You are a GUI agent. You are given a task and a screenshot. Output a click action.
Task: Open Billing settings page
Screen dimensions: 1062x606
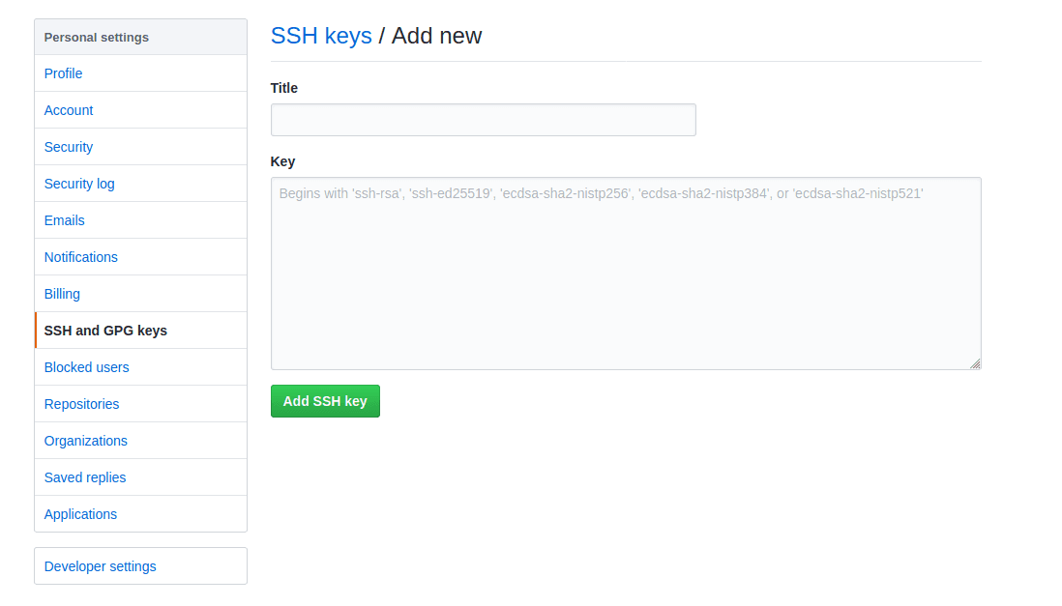[62, 294]
